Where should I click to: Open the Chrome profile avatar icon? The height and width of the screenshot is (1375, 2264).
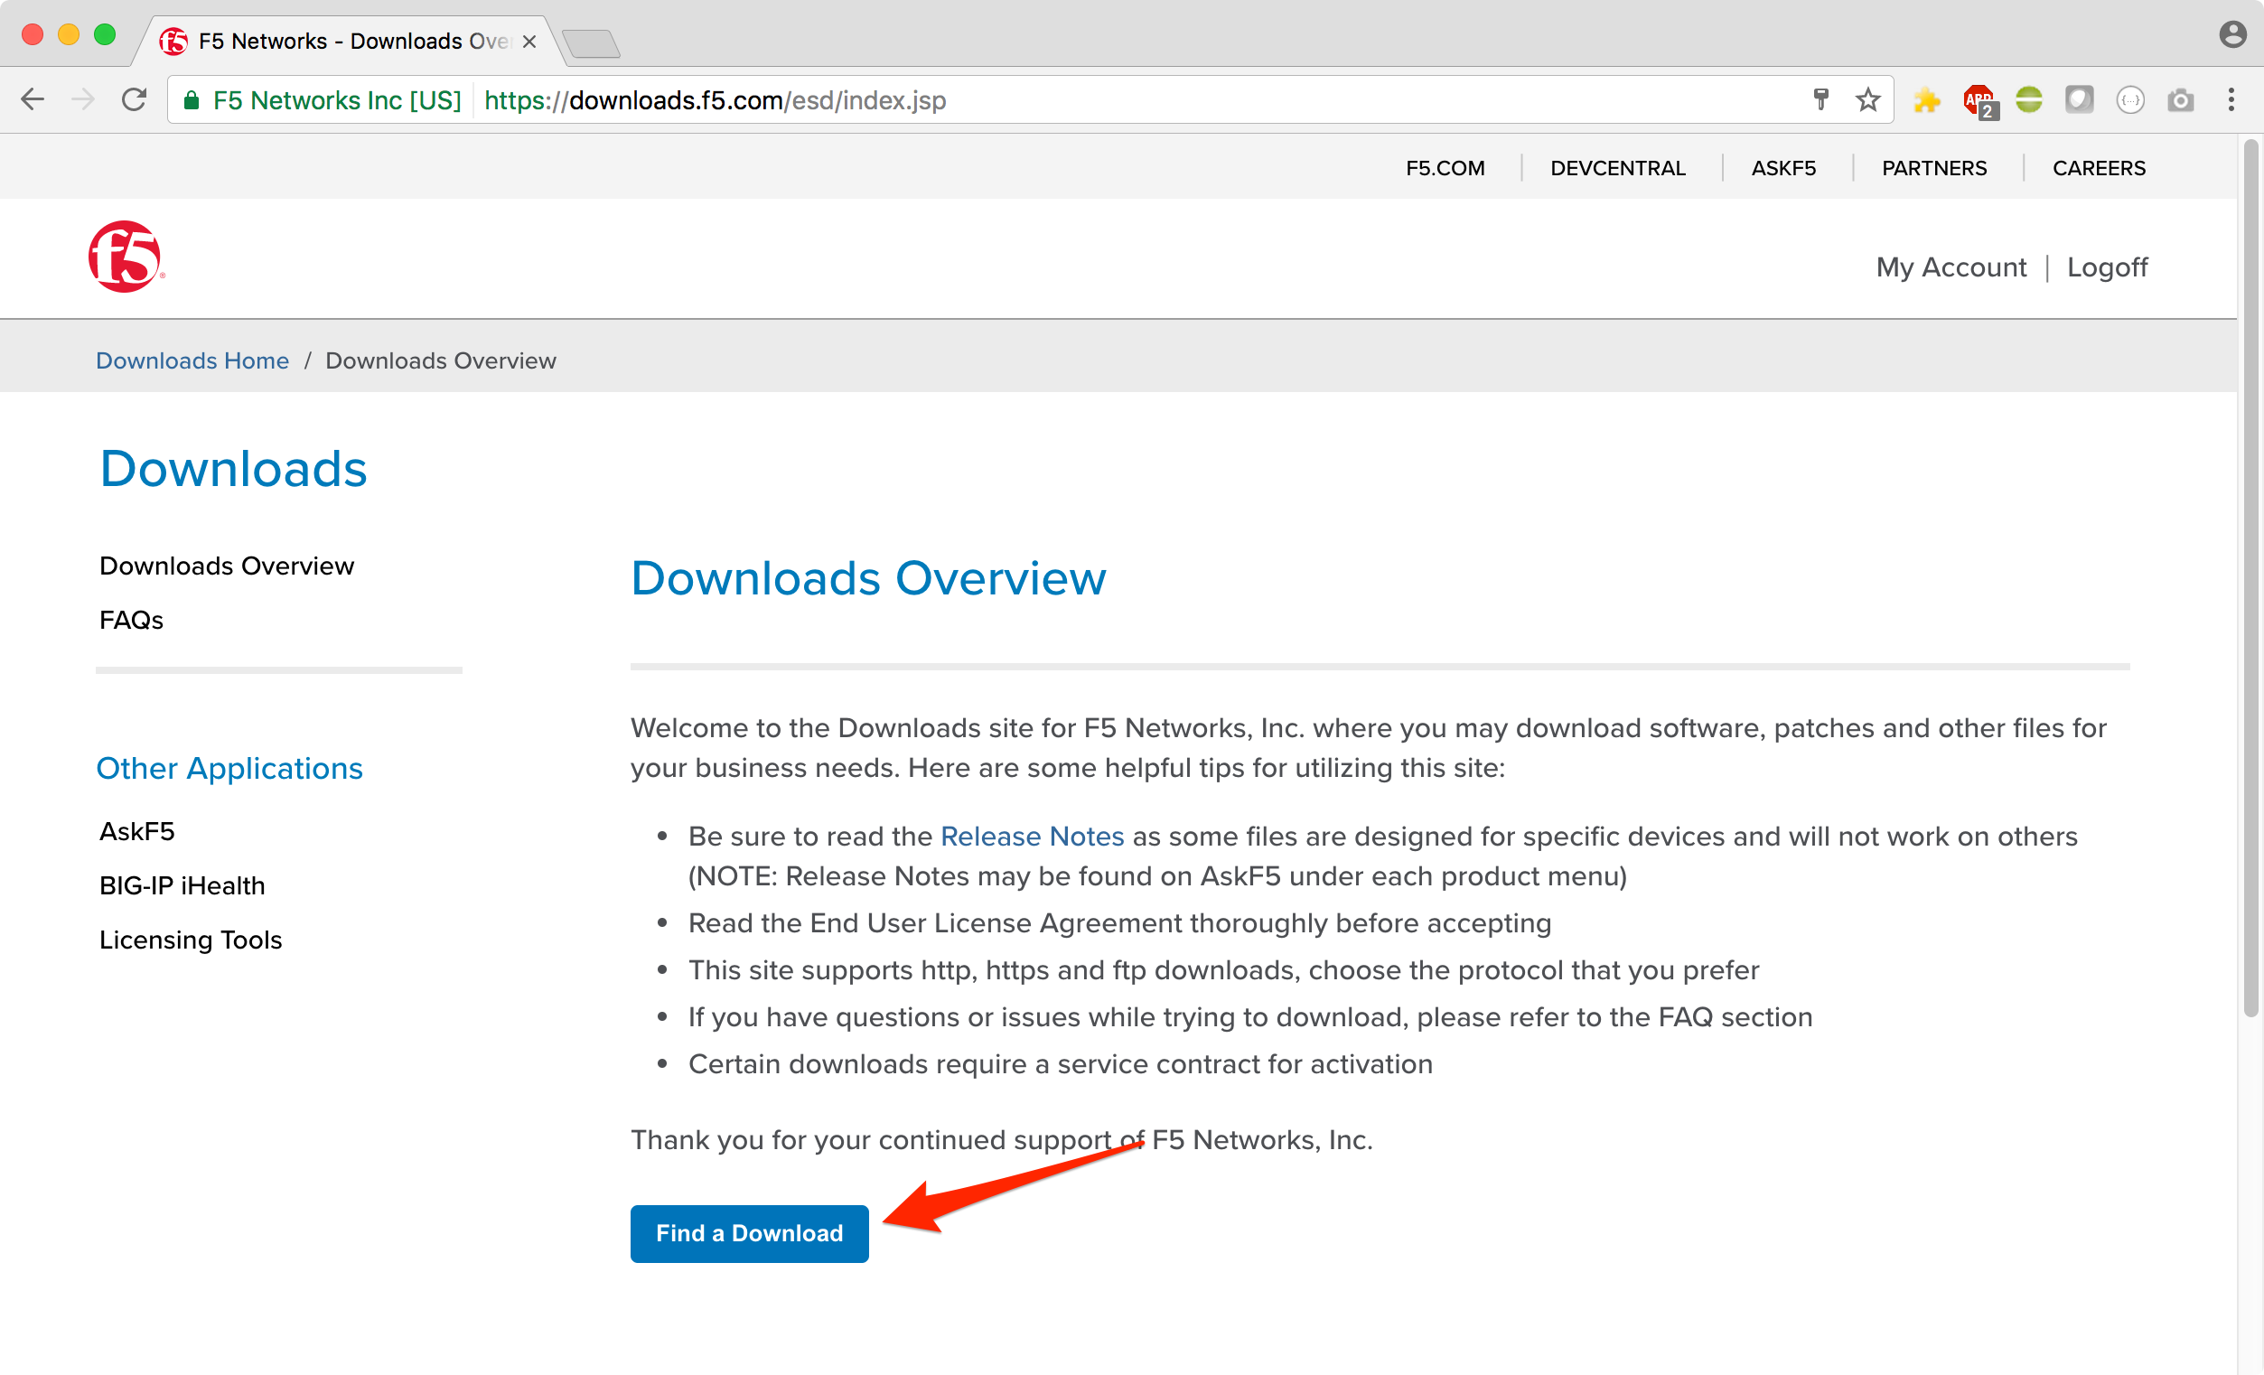tap(2232, 35)
